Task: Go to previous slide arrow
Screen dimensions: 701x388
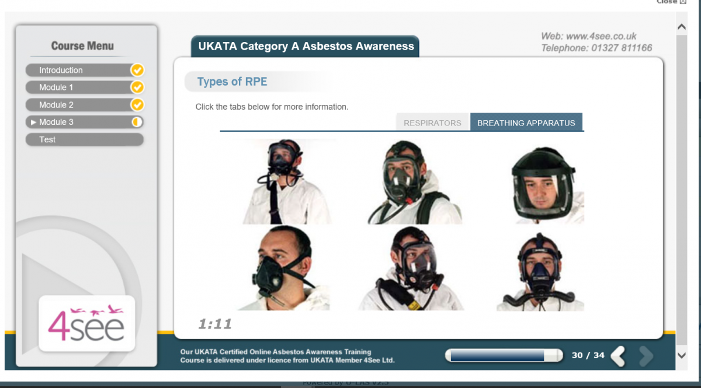Action: point(619,355)
